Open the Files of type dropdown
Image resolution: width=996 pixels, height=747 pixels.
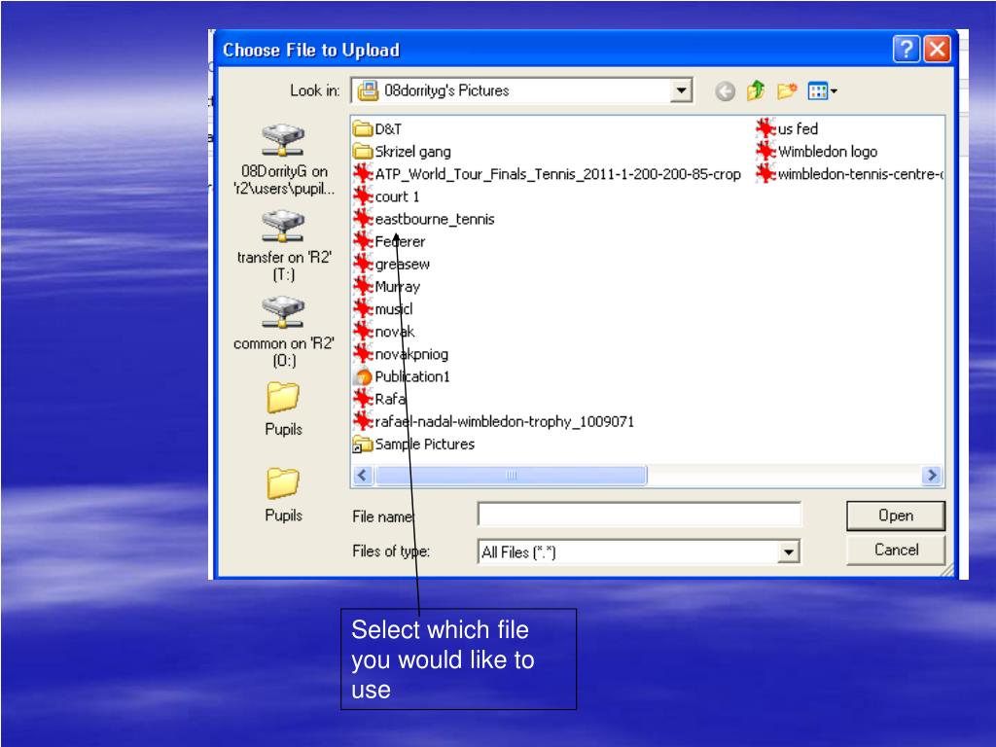tap(788, 552)
